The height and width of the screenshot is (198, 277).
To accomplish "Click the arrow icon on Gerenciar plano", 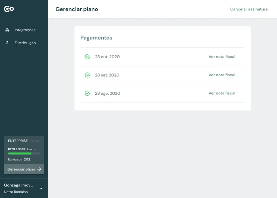I will (40, 169).
